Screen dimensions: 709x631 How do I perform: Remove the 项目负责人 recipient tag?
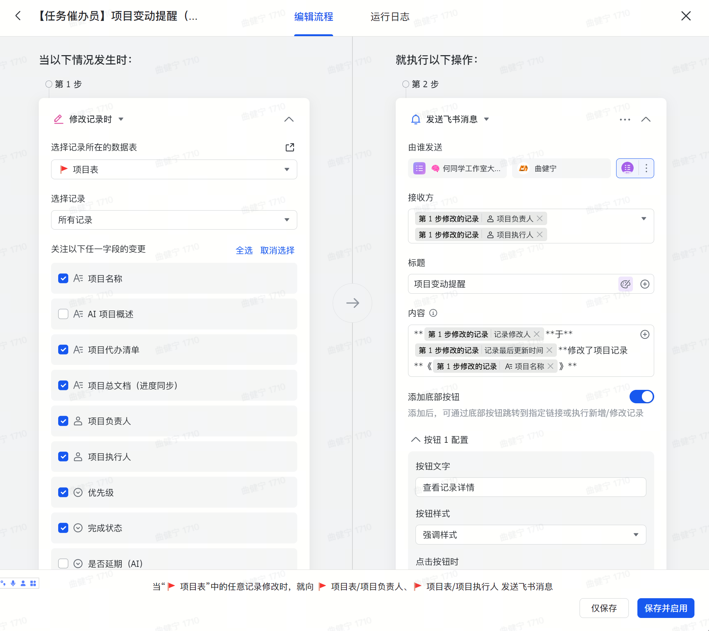[x=540, y=219]
